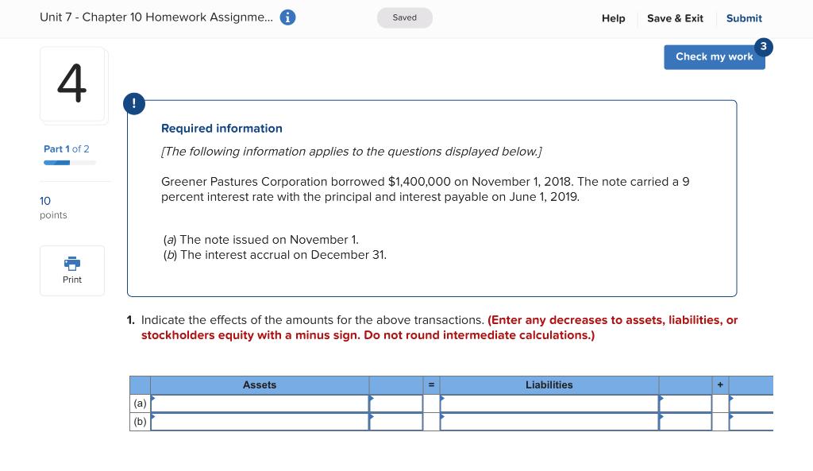Select Save & Exit from the top bar

tap(675, 17)
